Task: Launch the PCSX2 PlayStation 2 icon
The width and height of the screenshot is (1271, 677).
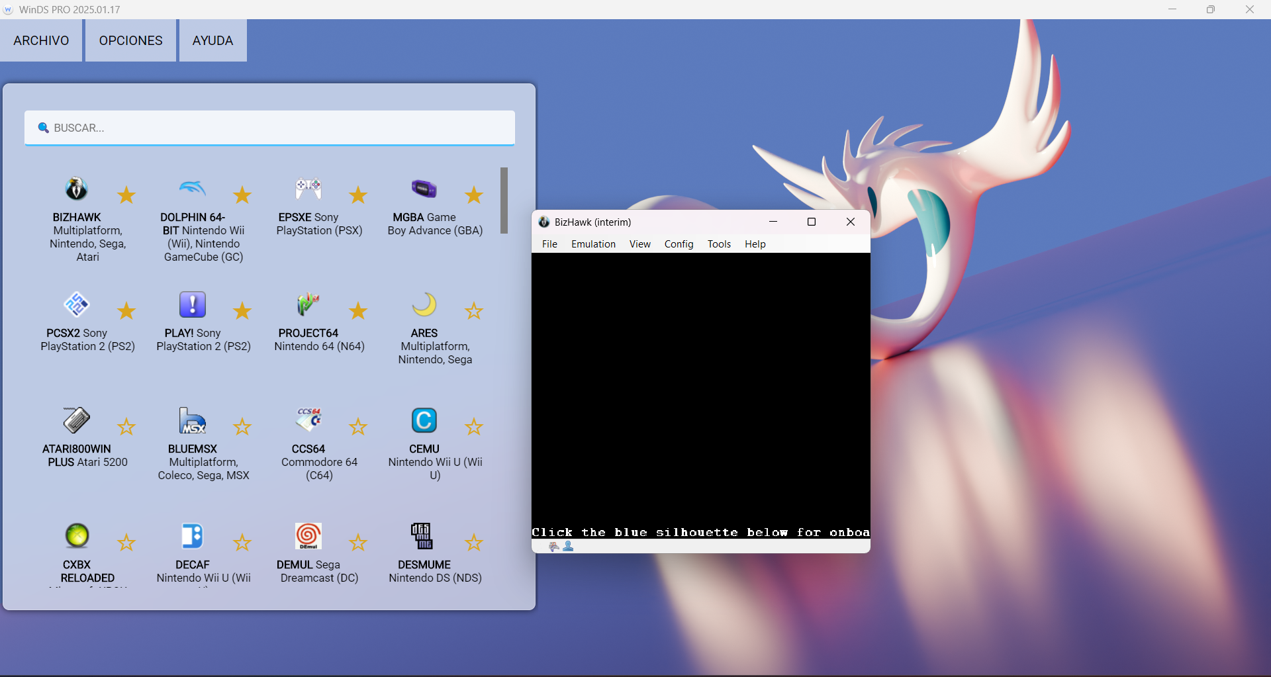Action: [77, 305]
